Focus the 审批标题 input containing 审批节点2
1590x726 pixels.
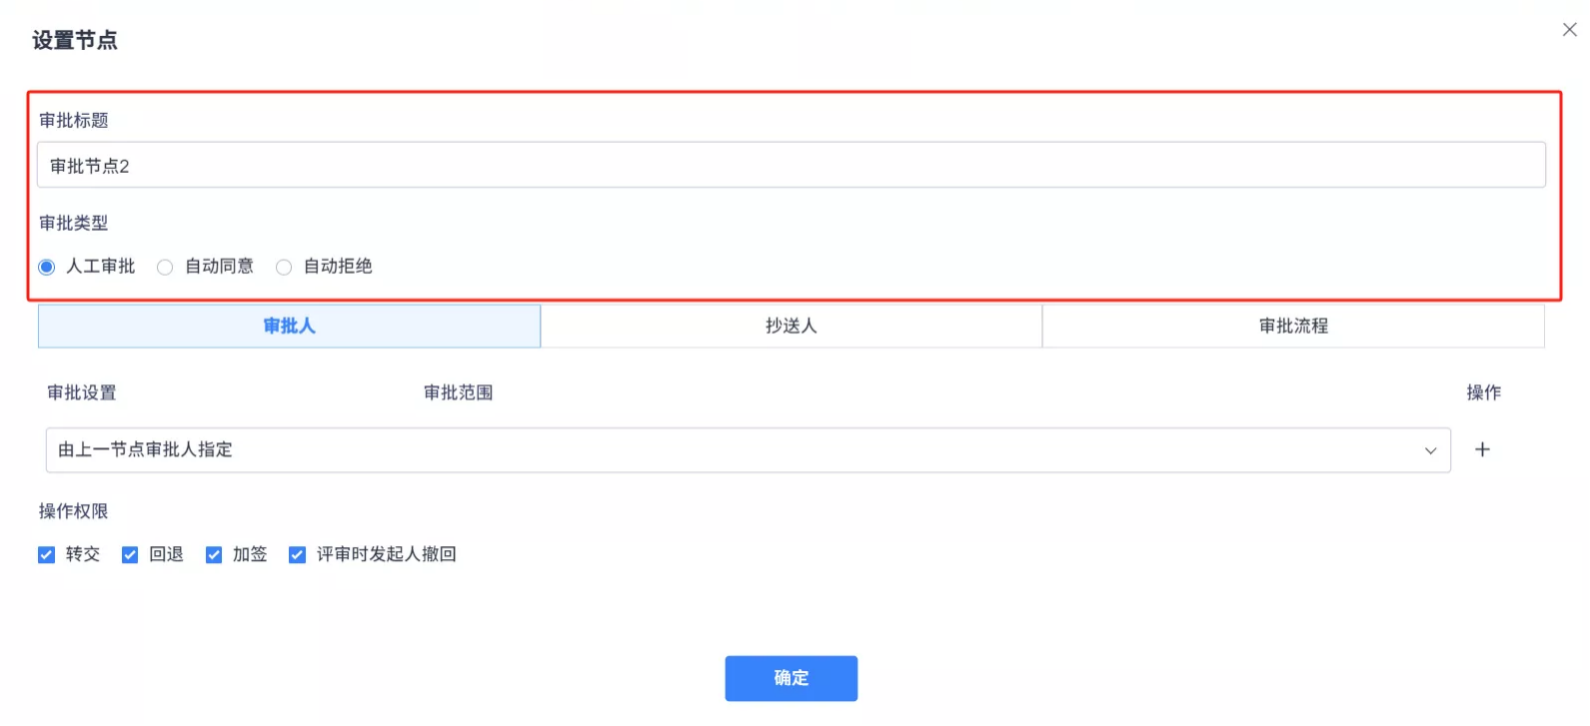[791, 166]
